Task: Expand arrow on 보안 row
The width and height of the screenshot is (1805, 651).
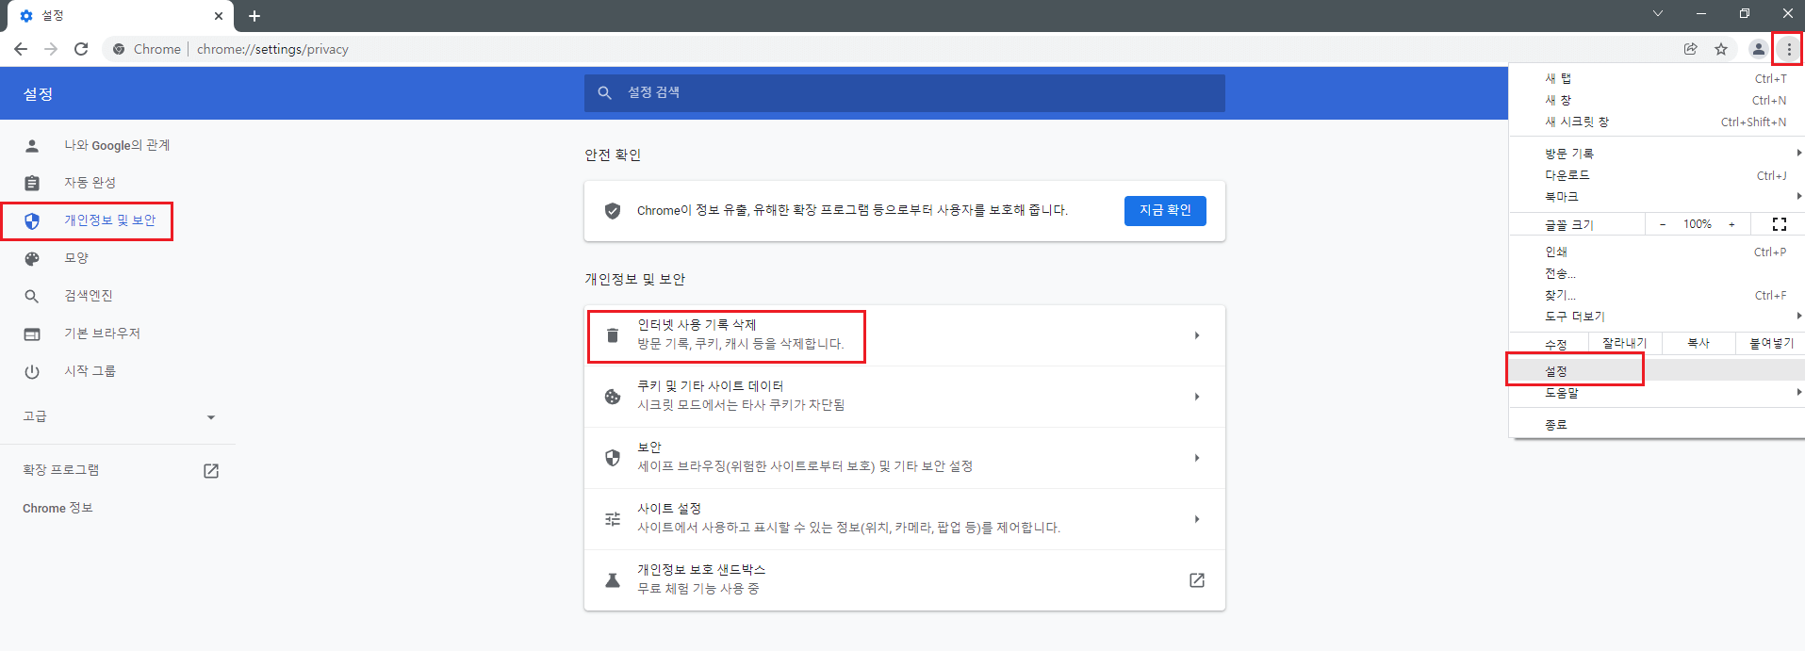Action: (1197, 458)
